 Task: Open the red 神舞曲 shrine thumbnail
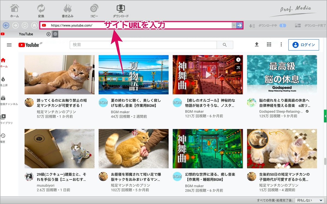point(208,75)
